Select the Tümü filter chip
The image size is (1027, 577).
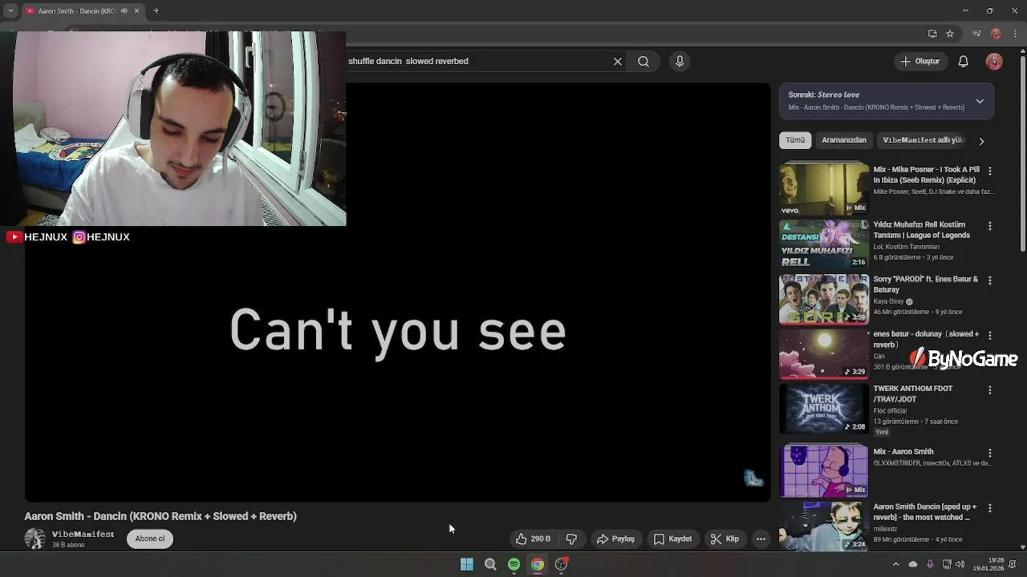795,140
